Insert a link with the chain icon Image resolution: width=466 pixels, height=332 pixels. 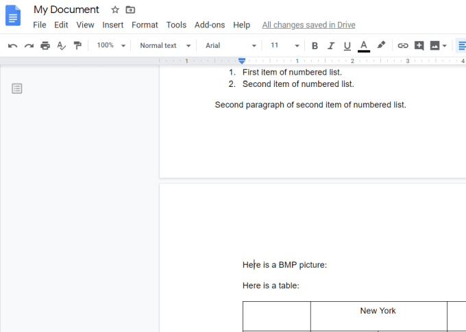(403, 46)
